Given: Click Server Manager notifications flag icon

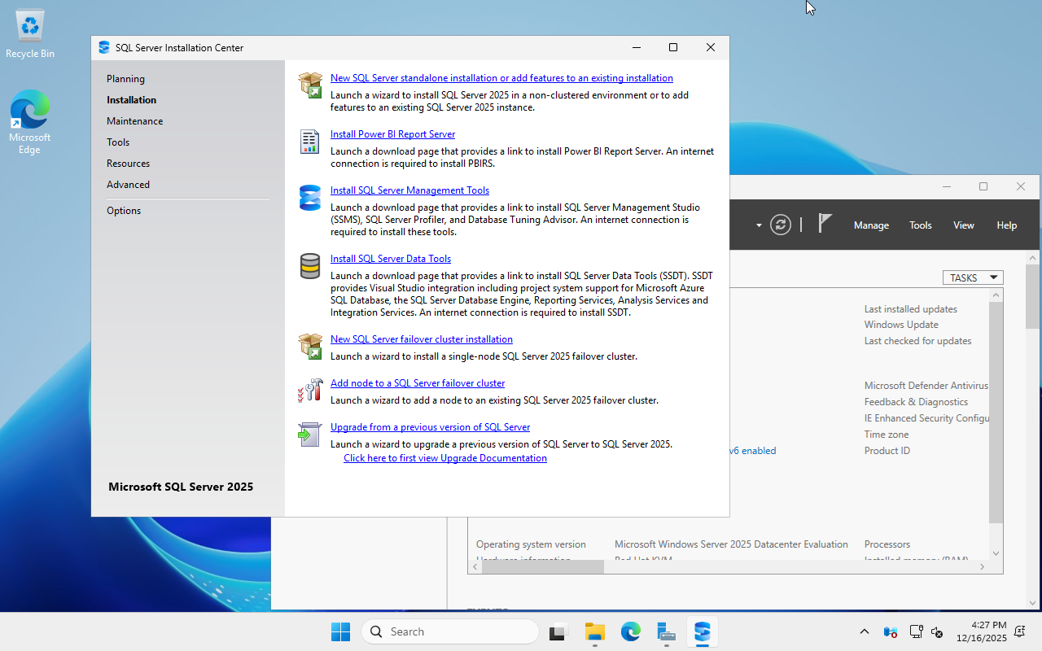Looking at the screenshot, I should pyautogui.click(x=825, y=225).
